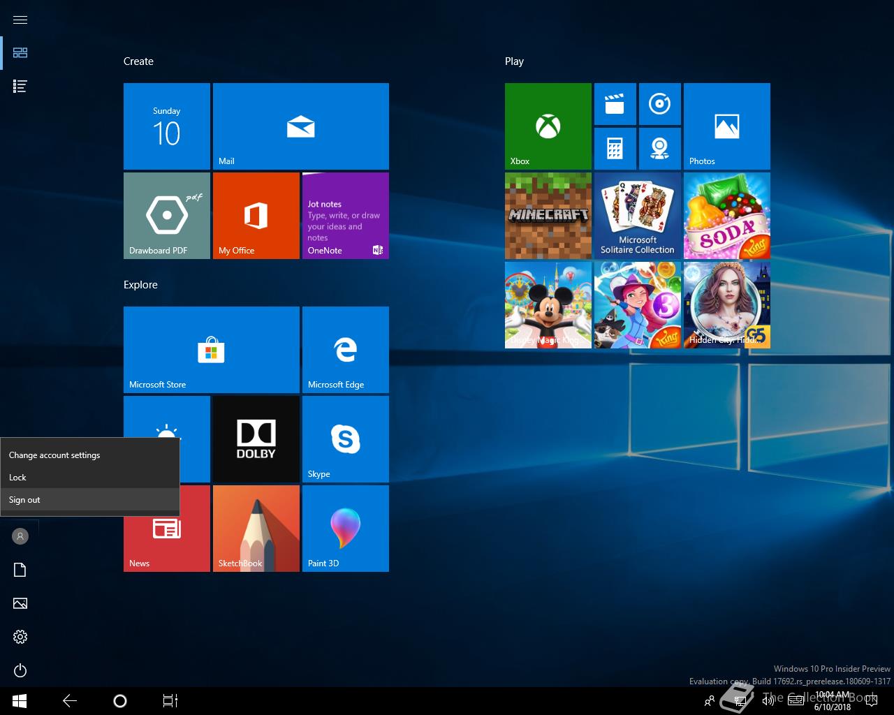Image resolution: width=894 pixels, height=715 pixels.
Task: Open the Power options
Action: [20, 670]
